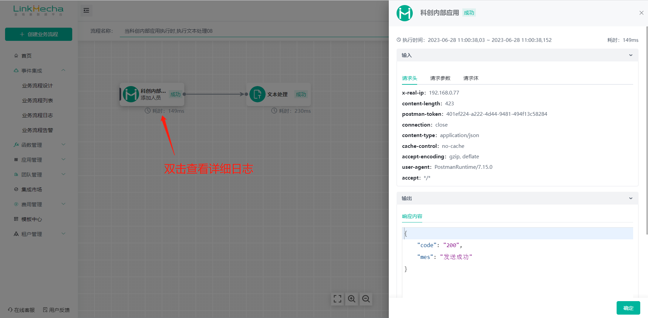Collapse the 输入 section chevron
Image resolution: width=648 pixels, height=318 pixels.
[x=631, y=55]
